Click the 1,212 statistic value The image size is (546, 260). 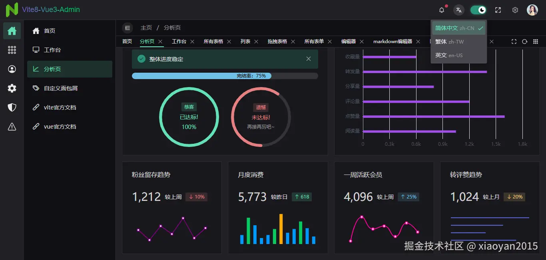(147, 196)
